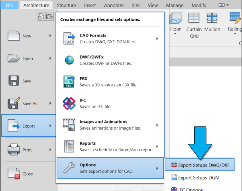This screenshot has width=242, height=191.
Task: Expand CAD Formats submenu arrow
Action: click(x=157, y=39)
